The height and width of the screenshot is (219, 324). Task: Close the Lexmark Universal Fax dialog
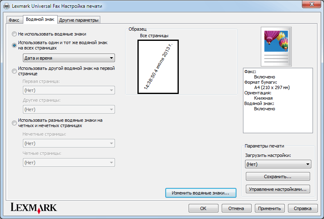312,4
